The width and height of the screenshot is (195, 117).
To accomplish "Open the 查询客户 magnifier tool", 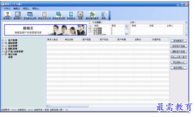I will click(18, 16).
